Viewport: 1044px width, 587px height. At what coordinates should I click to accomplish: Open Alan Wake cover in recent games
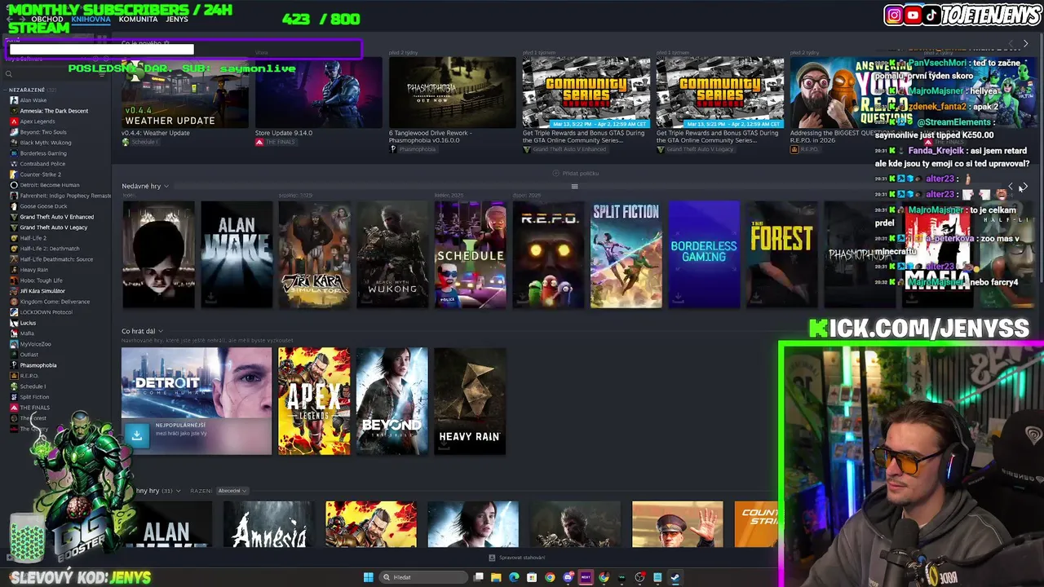[x=237, y=254]
